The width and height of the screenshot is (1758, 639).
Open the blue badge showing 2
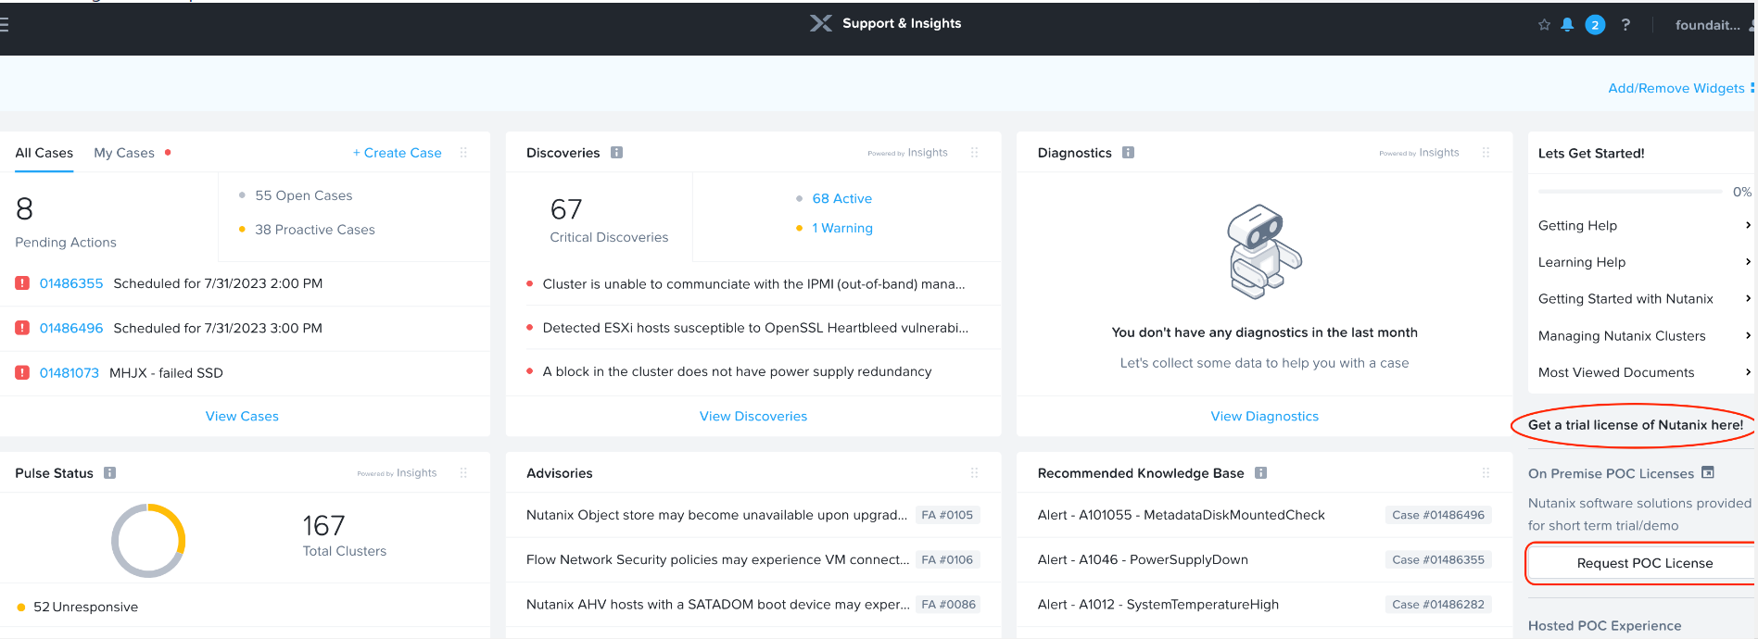pos(1595,25)
